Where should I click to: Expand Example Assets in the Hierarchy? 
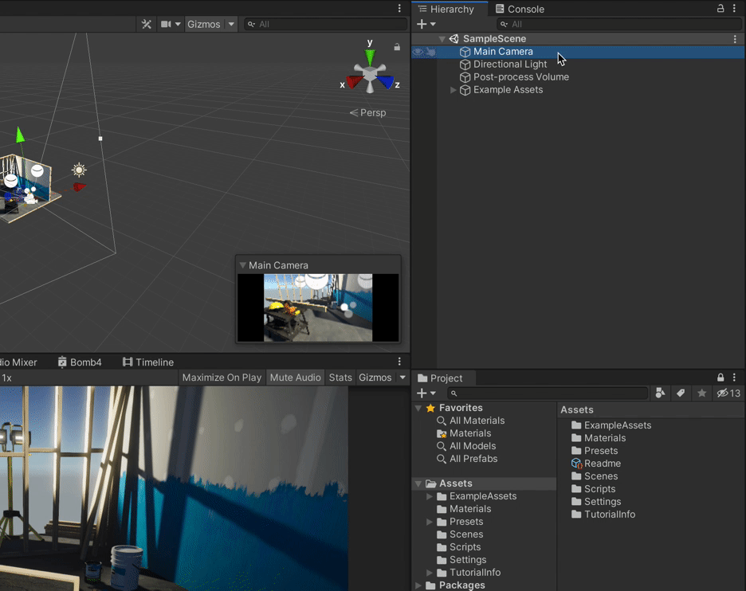pyautogui.click(x=453, y=90)
